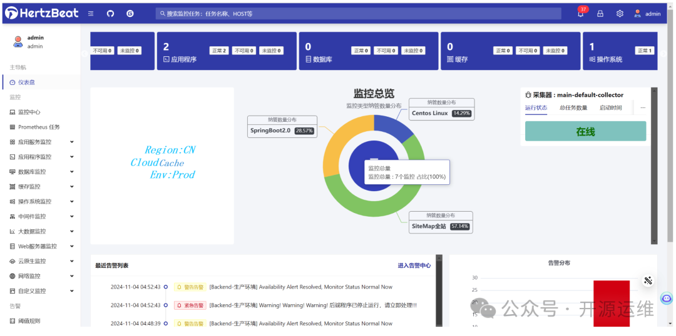Click the 数据库监控 monitor icon
This screenshot has height=336, width=676.
click(13, 172)
